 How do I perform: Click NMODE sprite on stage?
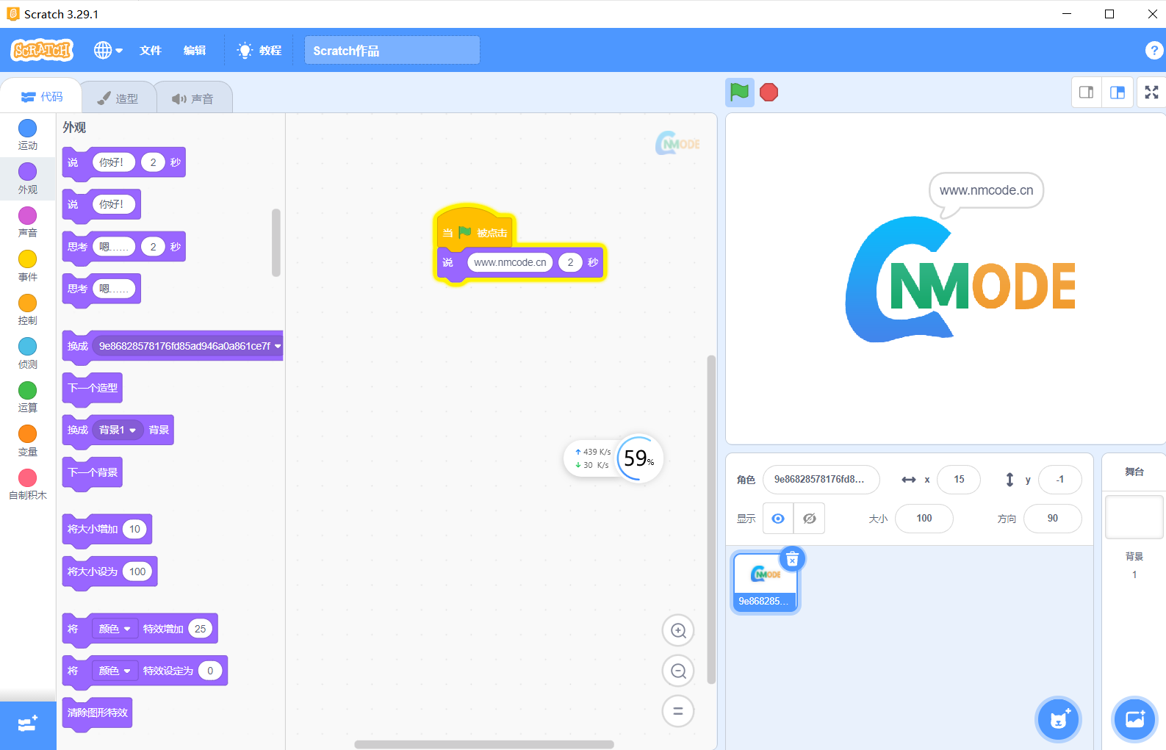pos(960,279)
